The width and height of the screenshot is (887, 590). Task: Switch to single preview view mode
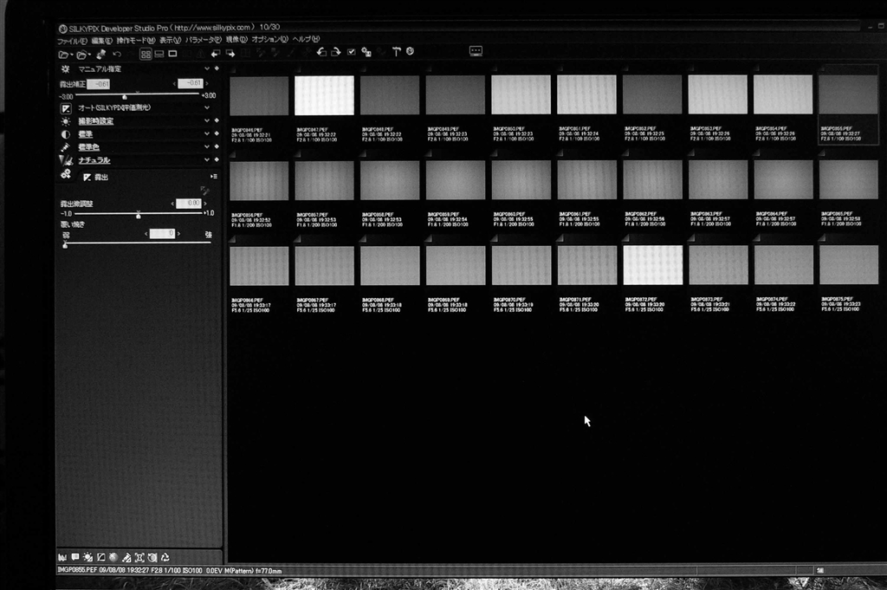click(172, 54)
